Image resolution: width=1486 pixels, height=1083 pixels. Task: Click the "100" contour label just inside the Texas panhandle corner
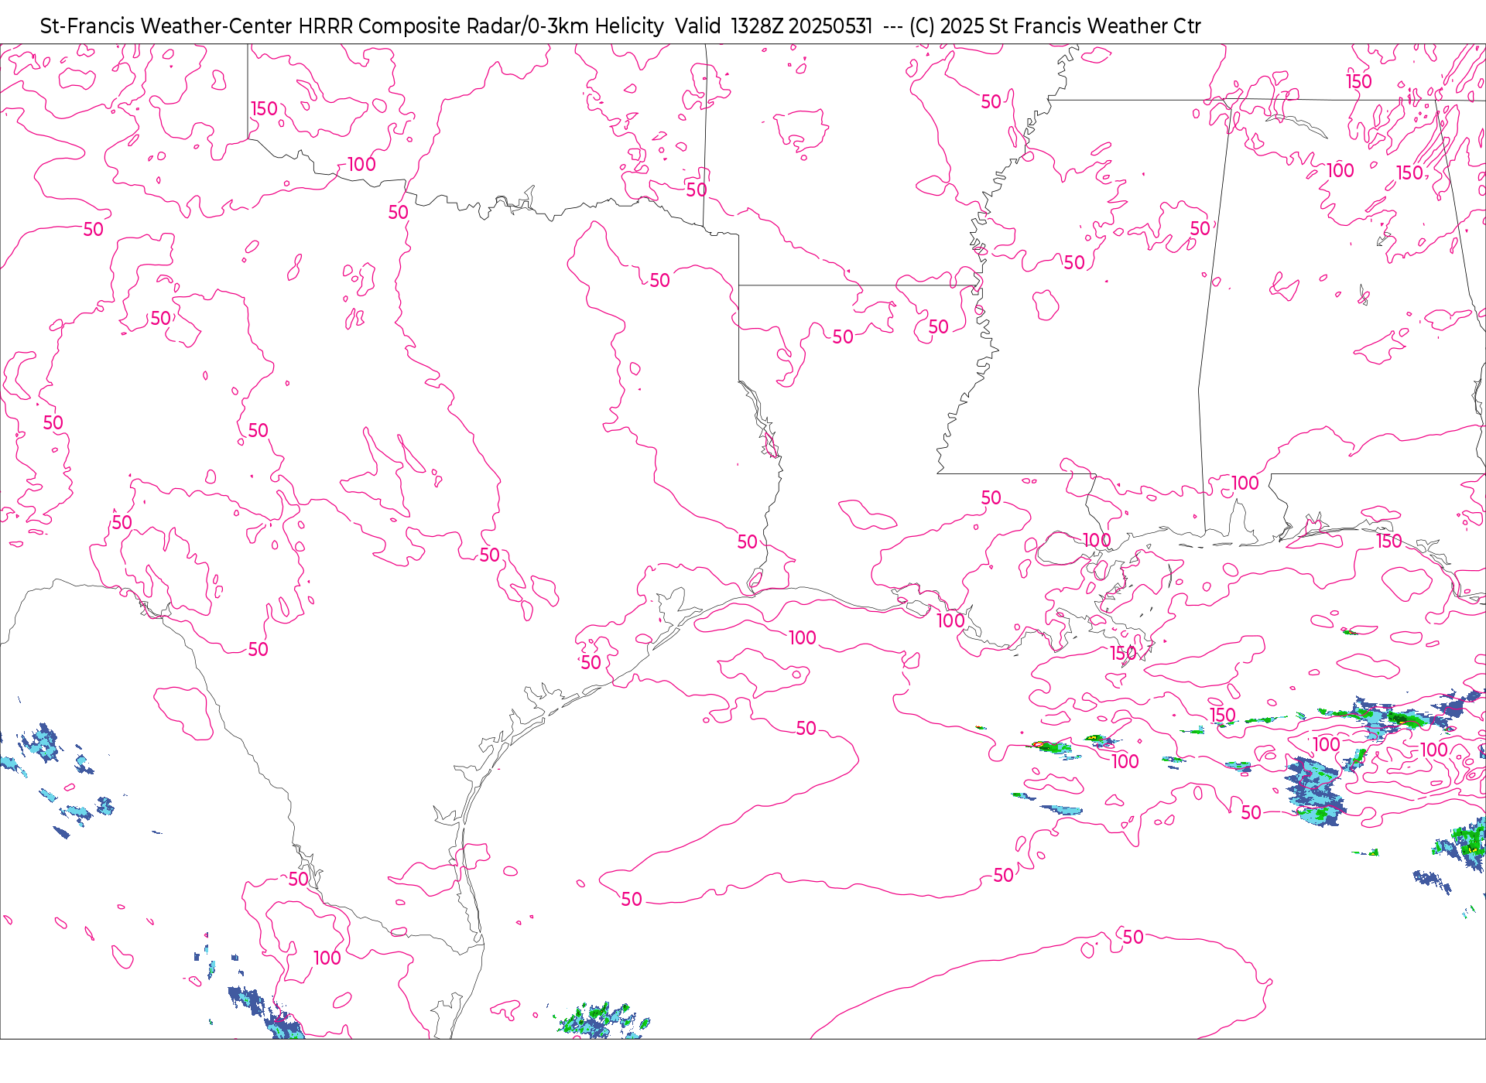pos(361,165)
